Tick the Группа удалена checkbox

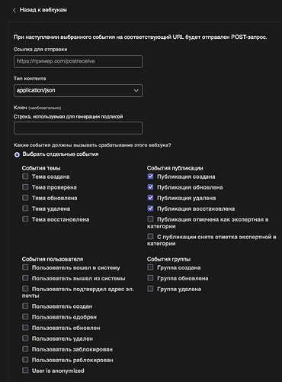tap(150, 289)
